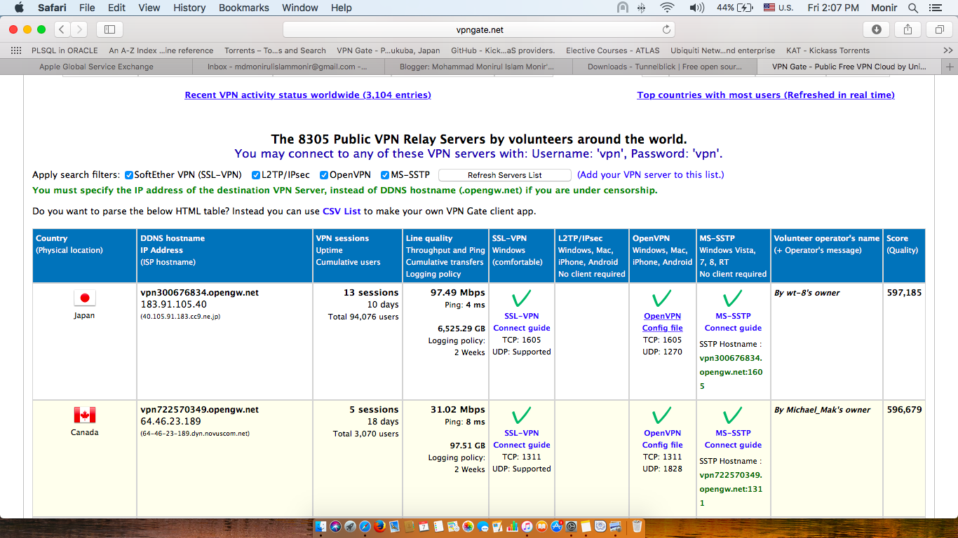
Task: Open the battery status menu
Action: pos(734,8)
